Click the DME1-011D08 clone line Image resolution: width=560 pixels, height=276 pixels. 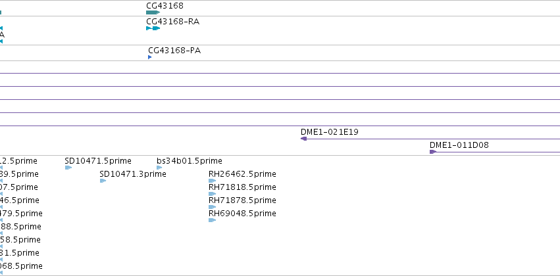[x=498, y=152]
